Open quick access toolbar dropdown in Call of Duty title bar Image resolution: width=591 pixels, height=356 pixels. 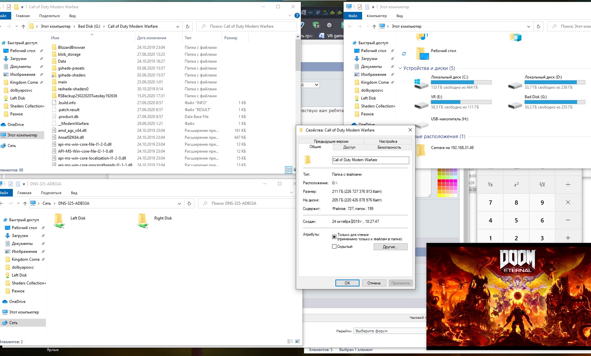tap(22, 7)
